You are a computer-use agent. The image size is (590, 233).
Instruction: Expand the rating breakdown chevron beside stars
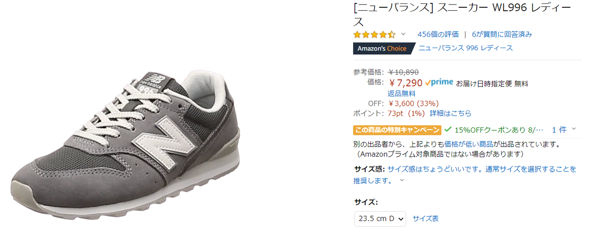point(403,34)
